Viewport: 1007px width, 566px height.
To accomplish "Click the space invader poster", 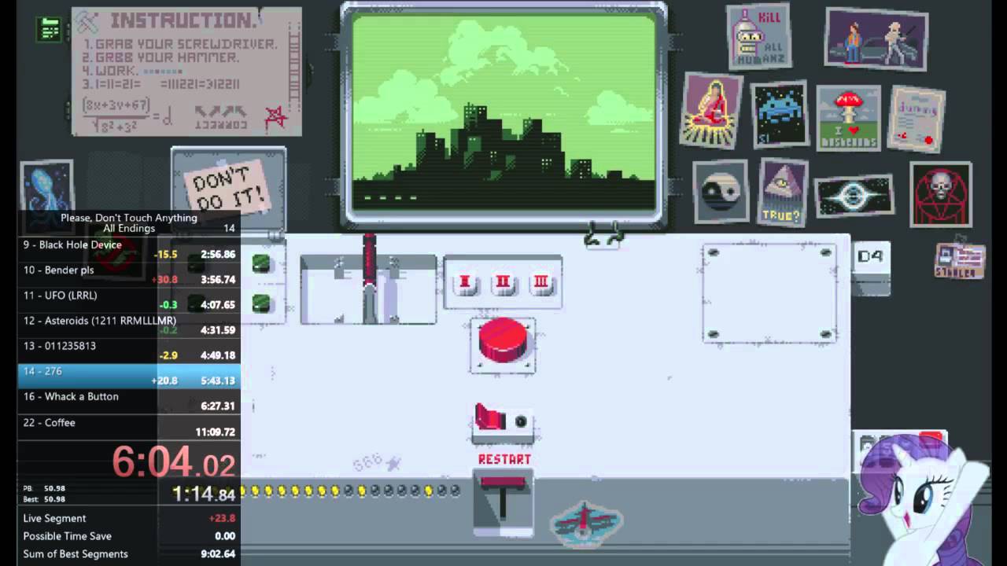I will coord(779,114).
